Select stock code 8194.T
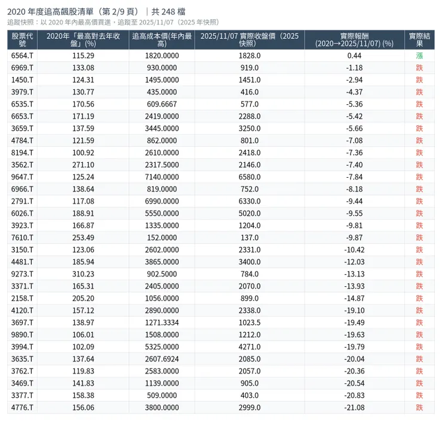This screenshot has width=442, height=421. coord(22,153)
